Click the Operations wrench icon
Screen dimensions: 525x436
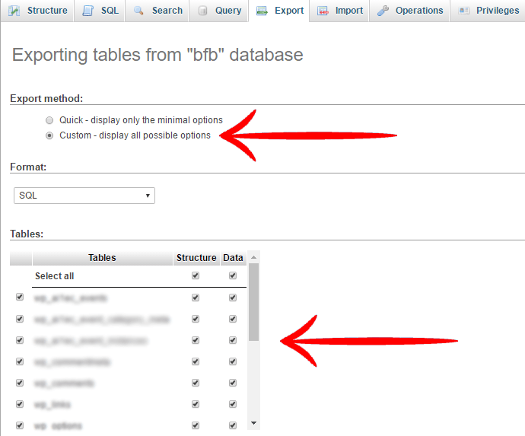tap(383, 11)
